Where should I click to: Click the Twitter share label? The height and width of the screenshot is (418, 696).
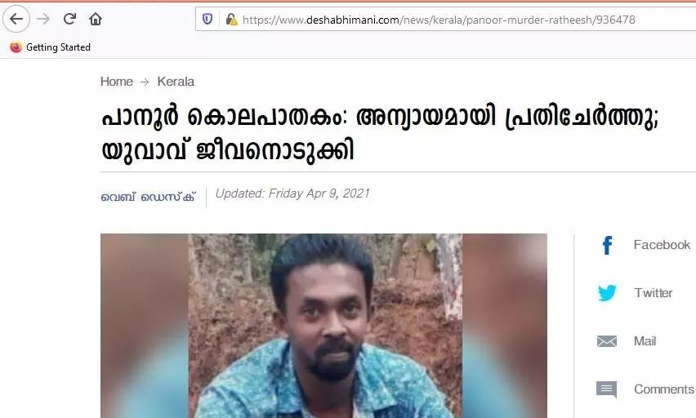653,293
